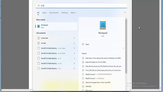
Task: Expand chevron for SaraEULA uk result
Action: click(74, 63)
